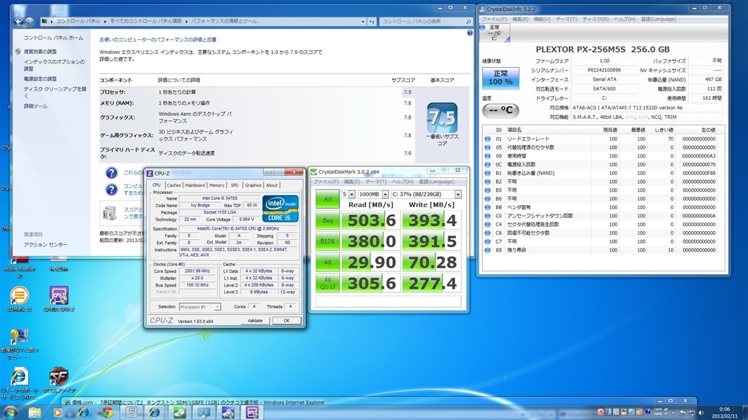The width and height of the screenshot is (748, 420).
Task: Open the CPU-Z Processor #1 selection dropdown
Action: pos(200,307)
